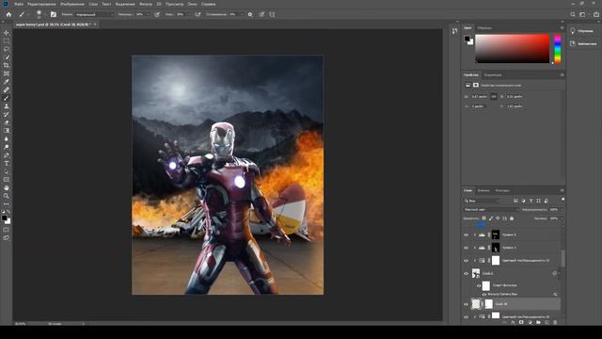Open layer opacity slider arrow
602x339 pixels.
[562, 209]
